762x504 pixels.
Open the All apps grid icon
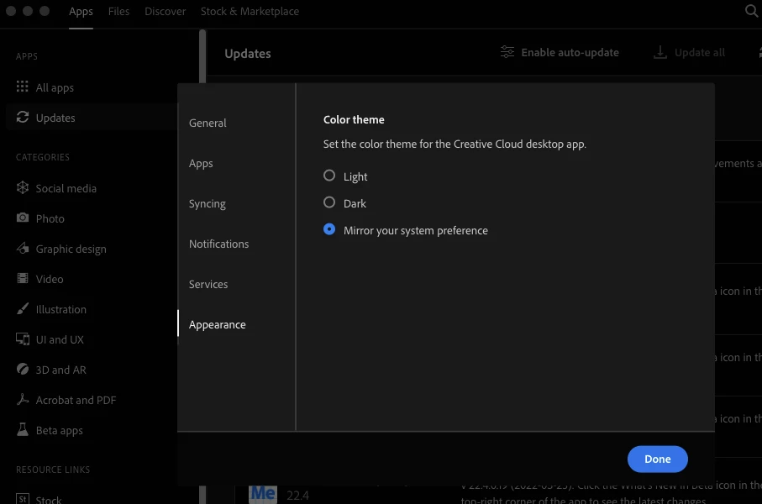23,87
